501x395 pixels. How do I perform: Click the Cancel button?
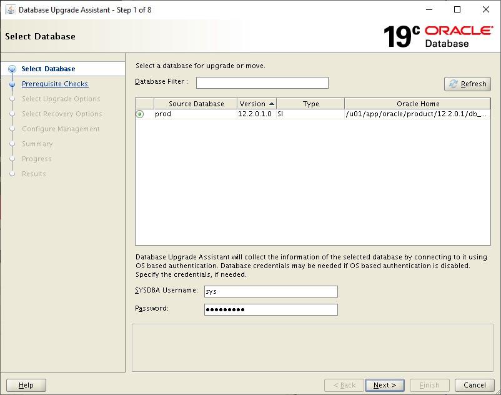click(x=474, y=385)
